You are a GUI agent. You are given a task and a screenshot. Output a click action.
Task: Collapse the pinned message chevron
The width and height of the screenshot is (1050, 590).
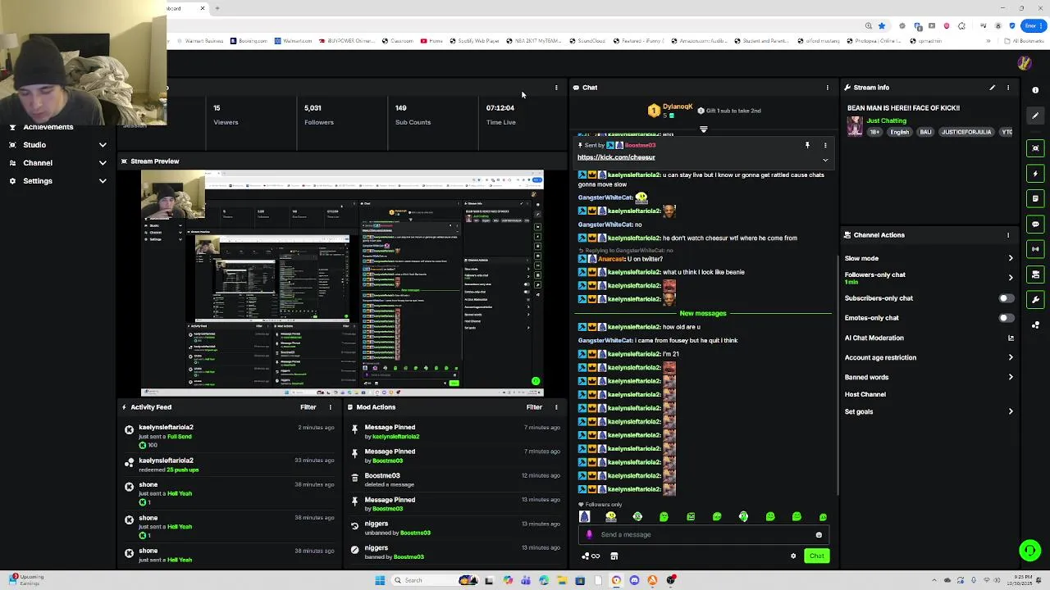(825, 160)
